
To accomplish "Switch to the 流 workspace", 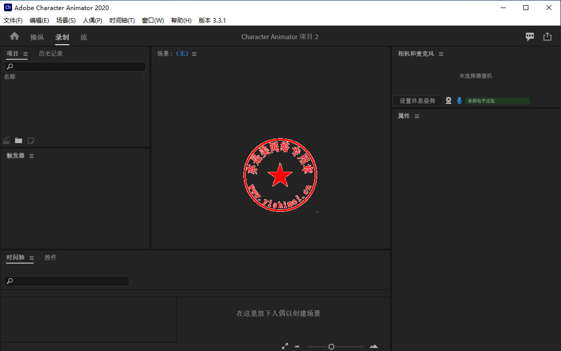I will (x=84, y=37).
